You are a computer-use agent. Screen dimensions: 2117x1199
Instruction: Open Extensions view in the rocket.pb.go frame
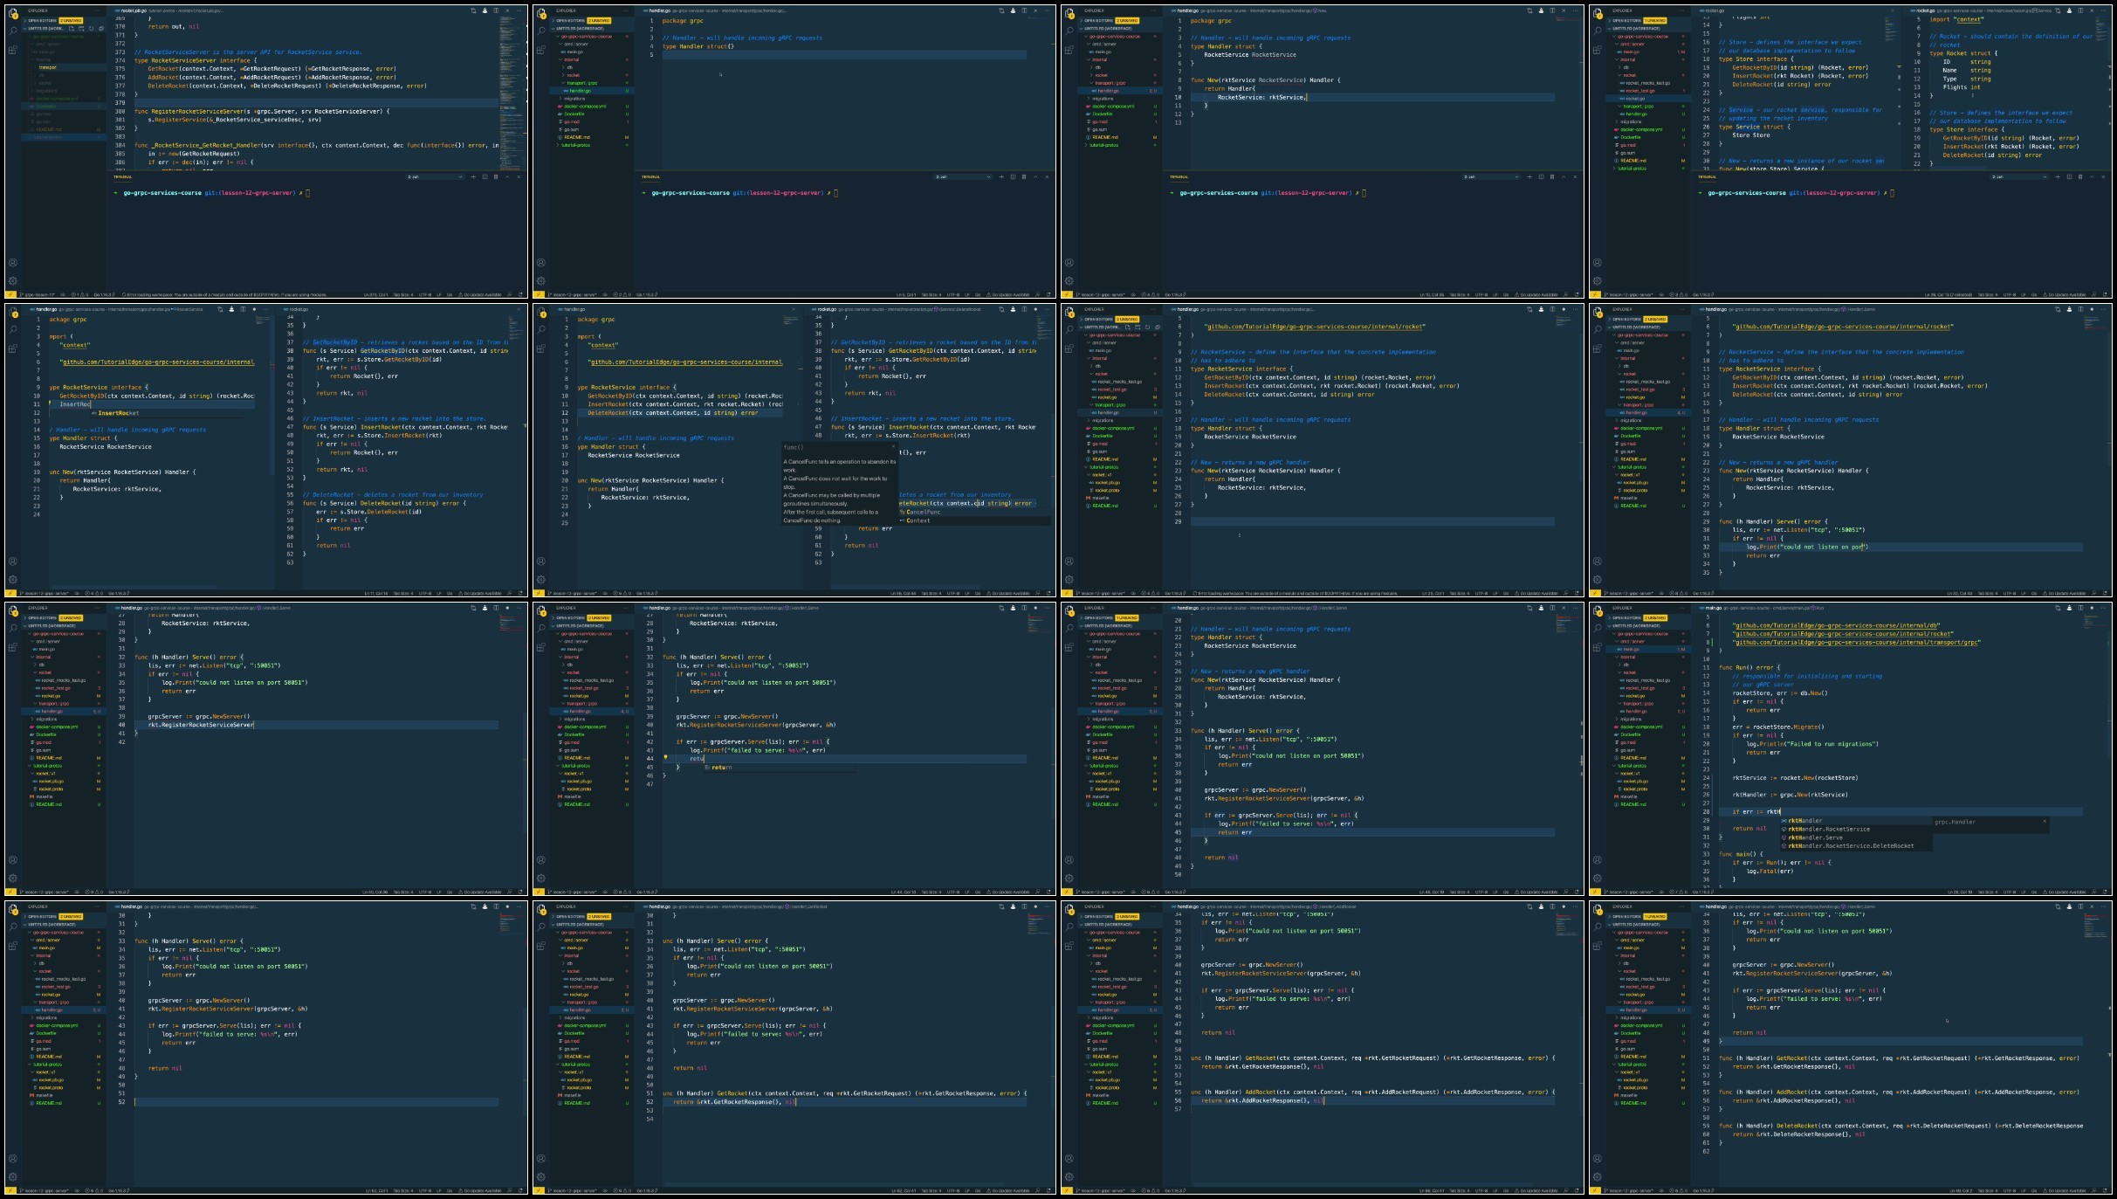tap(13, 50)
